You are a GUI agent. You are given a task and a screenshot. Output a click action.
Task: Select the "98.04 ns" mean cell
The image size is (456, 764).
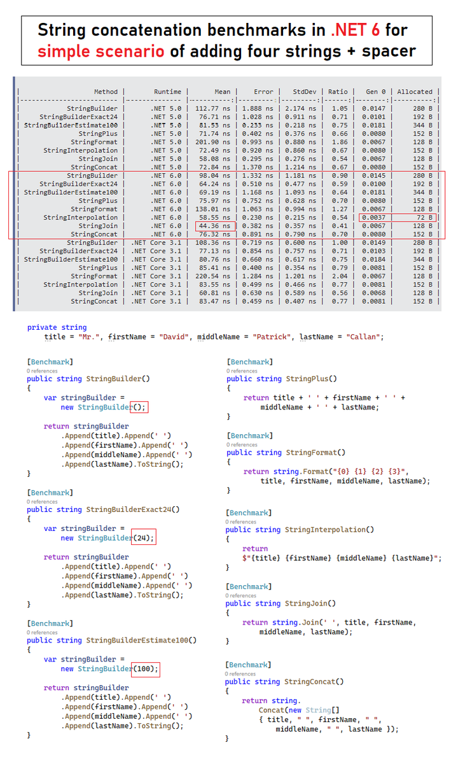[x=216, y=175]
